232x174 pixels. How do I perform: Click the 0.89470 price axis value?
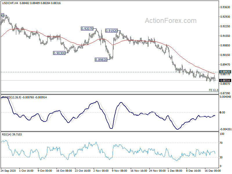point(225,64)
